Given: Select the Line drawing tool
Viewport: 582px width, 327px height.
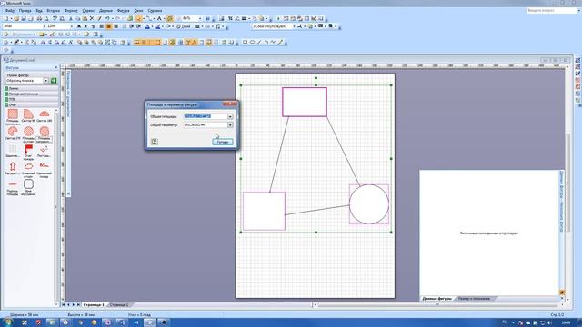Looking at the screenshot, I should (x=259, y=43).
